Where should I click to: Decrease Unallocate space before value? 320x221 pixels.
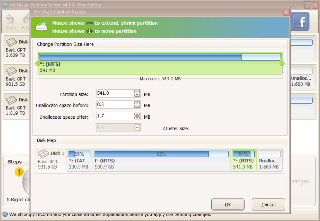click(x=137, y=106)
